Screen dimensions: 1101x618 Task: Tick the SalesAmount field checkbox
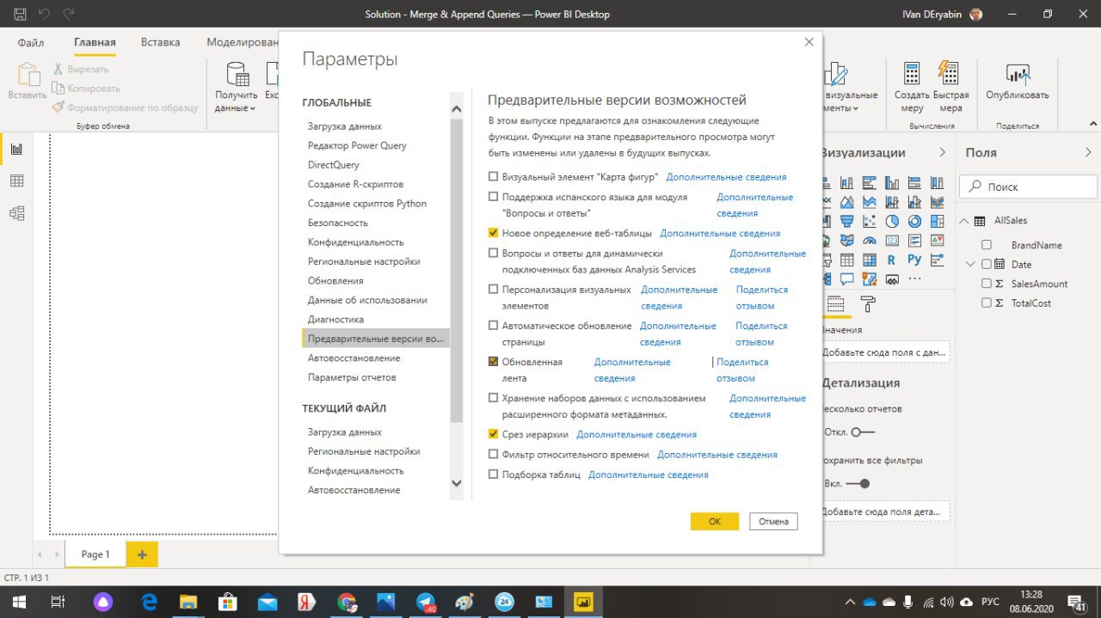(x=987, y=284)
